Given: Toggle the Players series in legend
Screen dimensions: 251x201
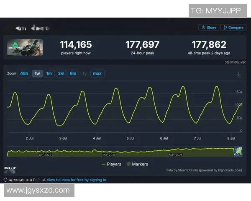Looking at the screenshot, I should [111, 164].
